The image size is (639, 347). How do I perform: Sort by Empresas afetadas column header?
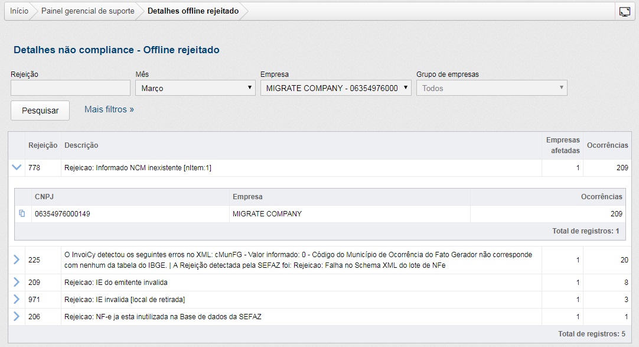tap(563, 145)
